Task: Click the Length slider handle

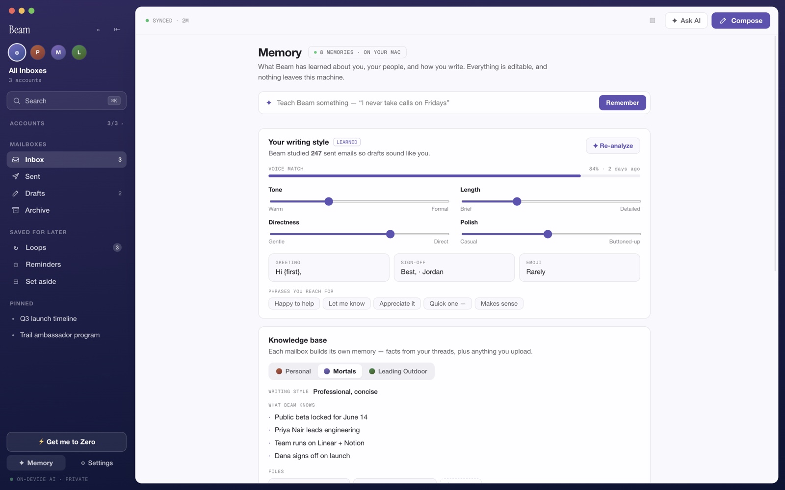Action: (x=517, y=201)
